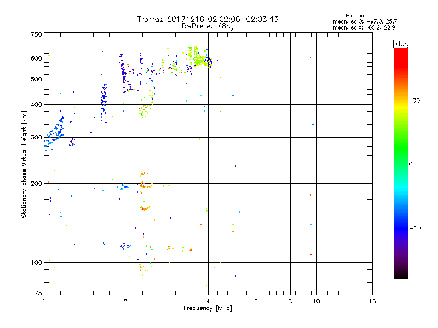Click the y-axis tick label '600'
Viewport: 438px width, 328px height.
[36, 58]
